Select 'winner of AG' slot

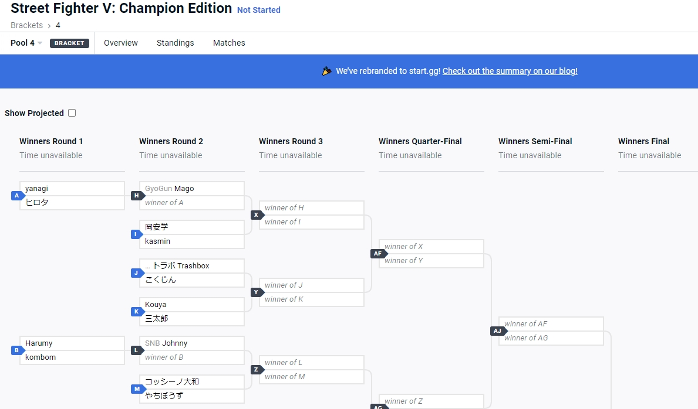click(x=551, y=338)
